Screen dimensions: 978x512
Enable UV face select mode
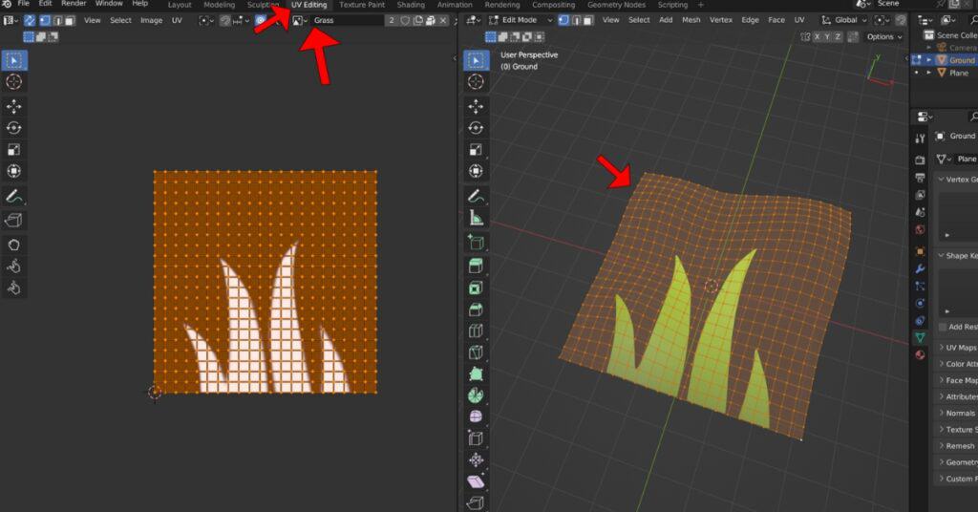coord(70,21)
